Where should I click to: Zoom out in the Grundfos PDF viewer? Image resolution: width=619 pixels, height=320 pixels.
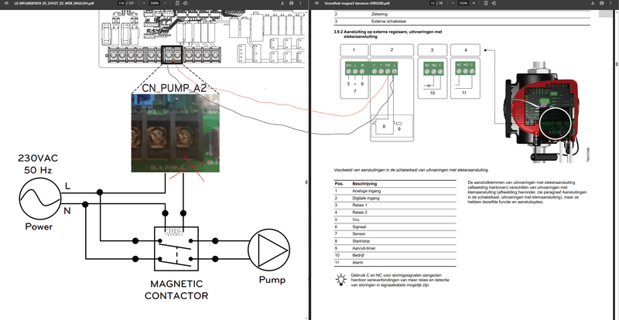point(453,3)
